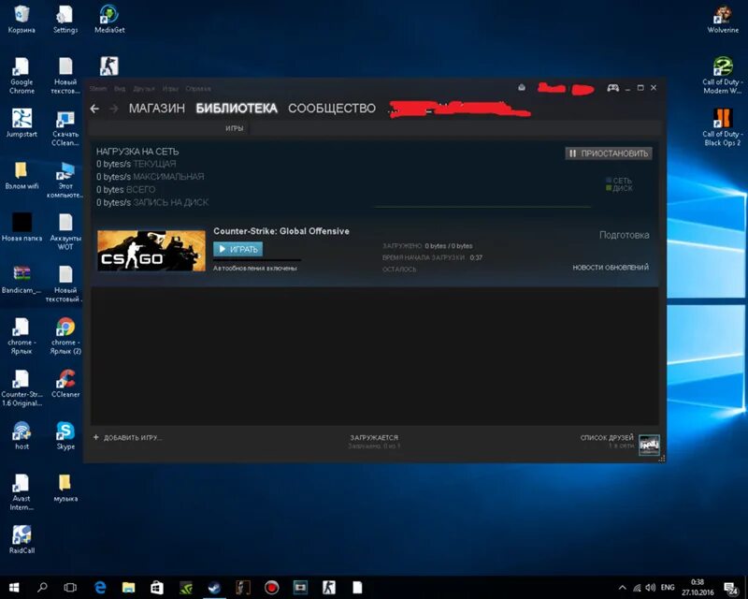Open the Action Center notifications icon
The width and height of the screenshot is (748, 599).
(731, 589)
